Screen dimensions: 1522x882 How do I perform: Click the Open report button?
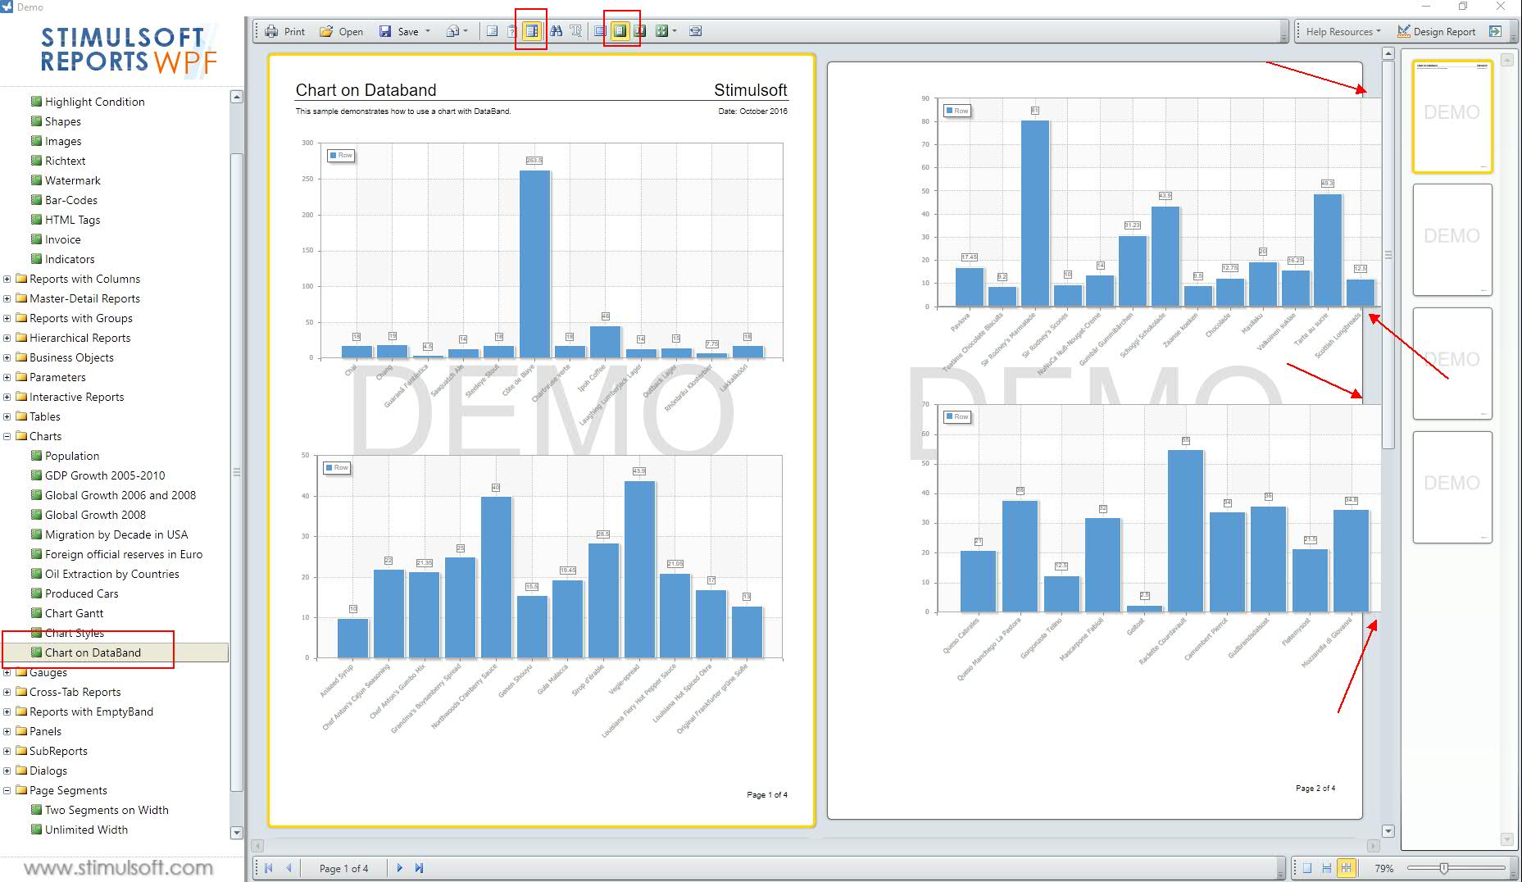point(341,31)
